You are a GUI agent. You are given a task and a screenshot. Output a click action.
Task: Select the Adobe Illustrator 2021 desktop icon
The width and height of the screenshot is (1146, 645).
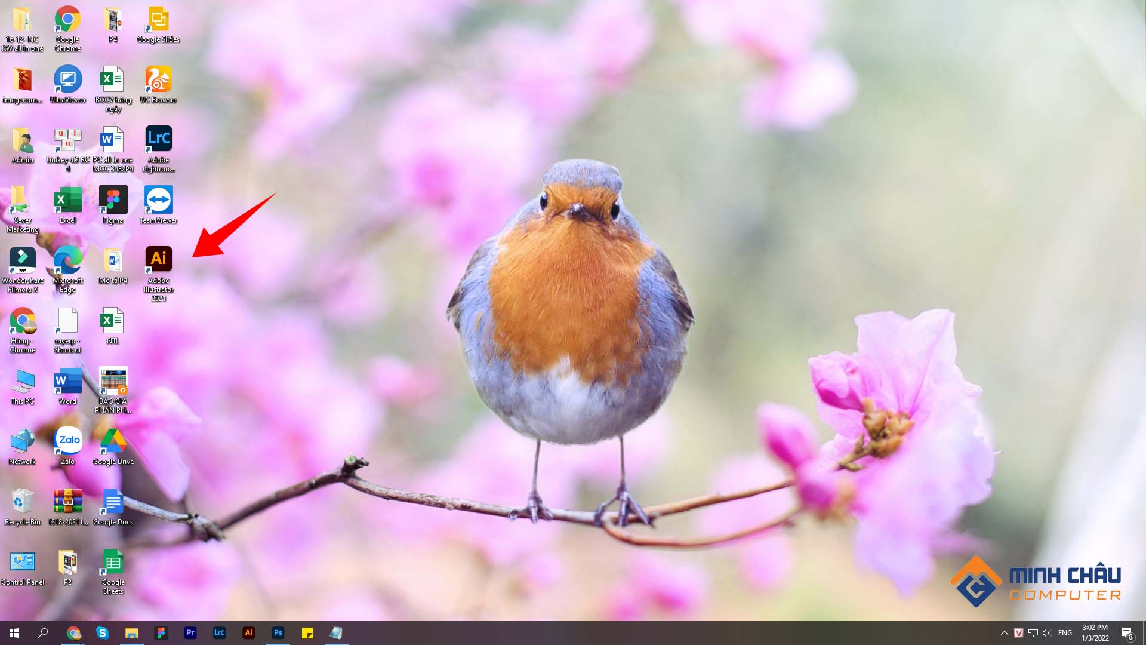click(x=158, y=274)
